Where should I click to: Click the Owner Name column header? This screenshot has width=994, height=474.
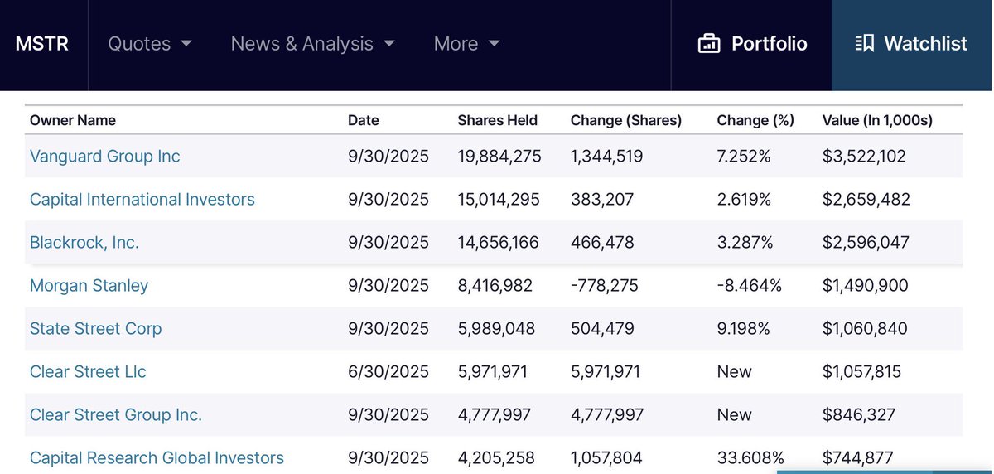tap(73, 120)
